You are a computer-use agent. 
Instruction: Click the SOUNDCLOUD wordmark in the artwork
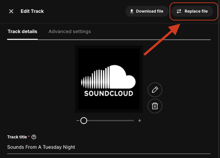pyautogui.click(x=109, y=93)
